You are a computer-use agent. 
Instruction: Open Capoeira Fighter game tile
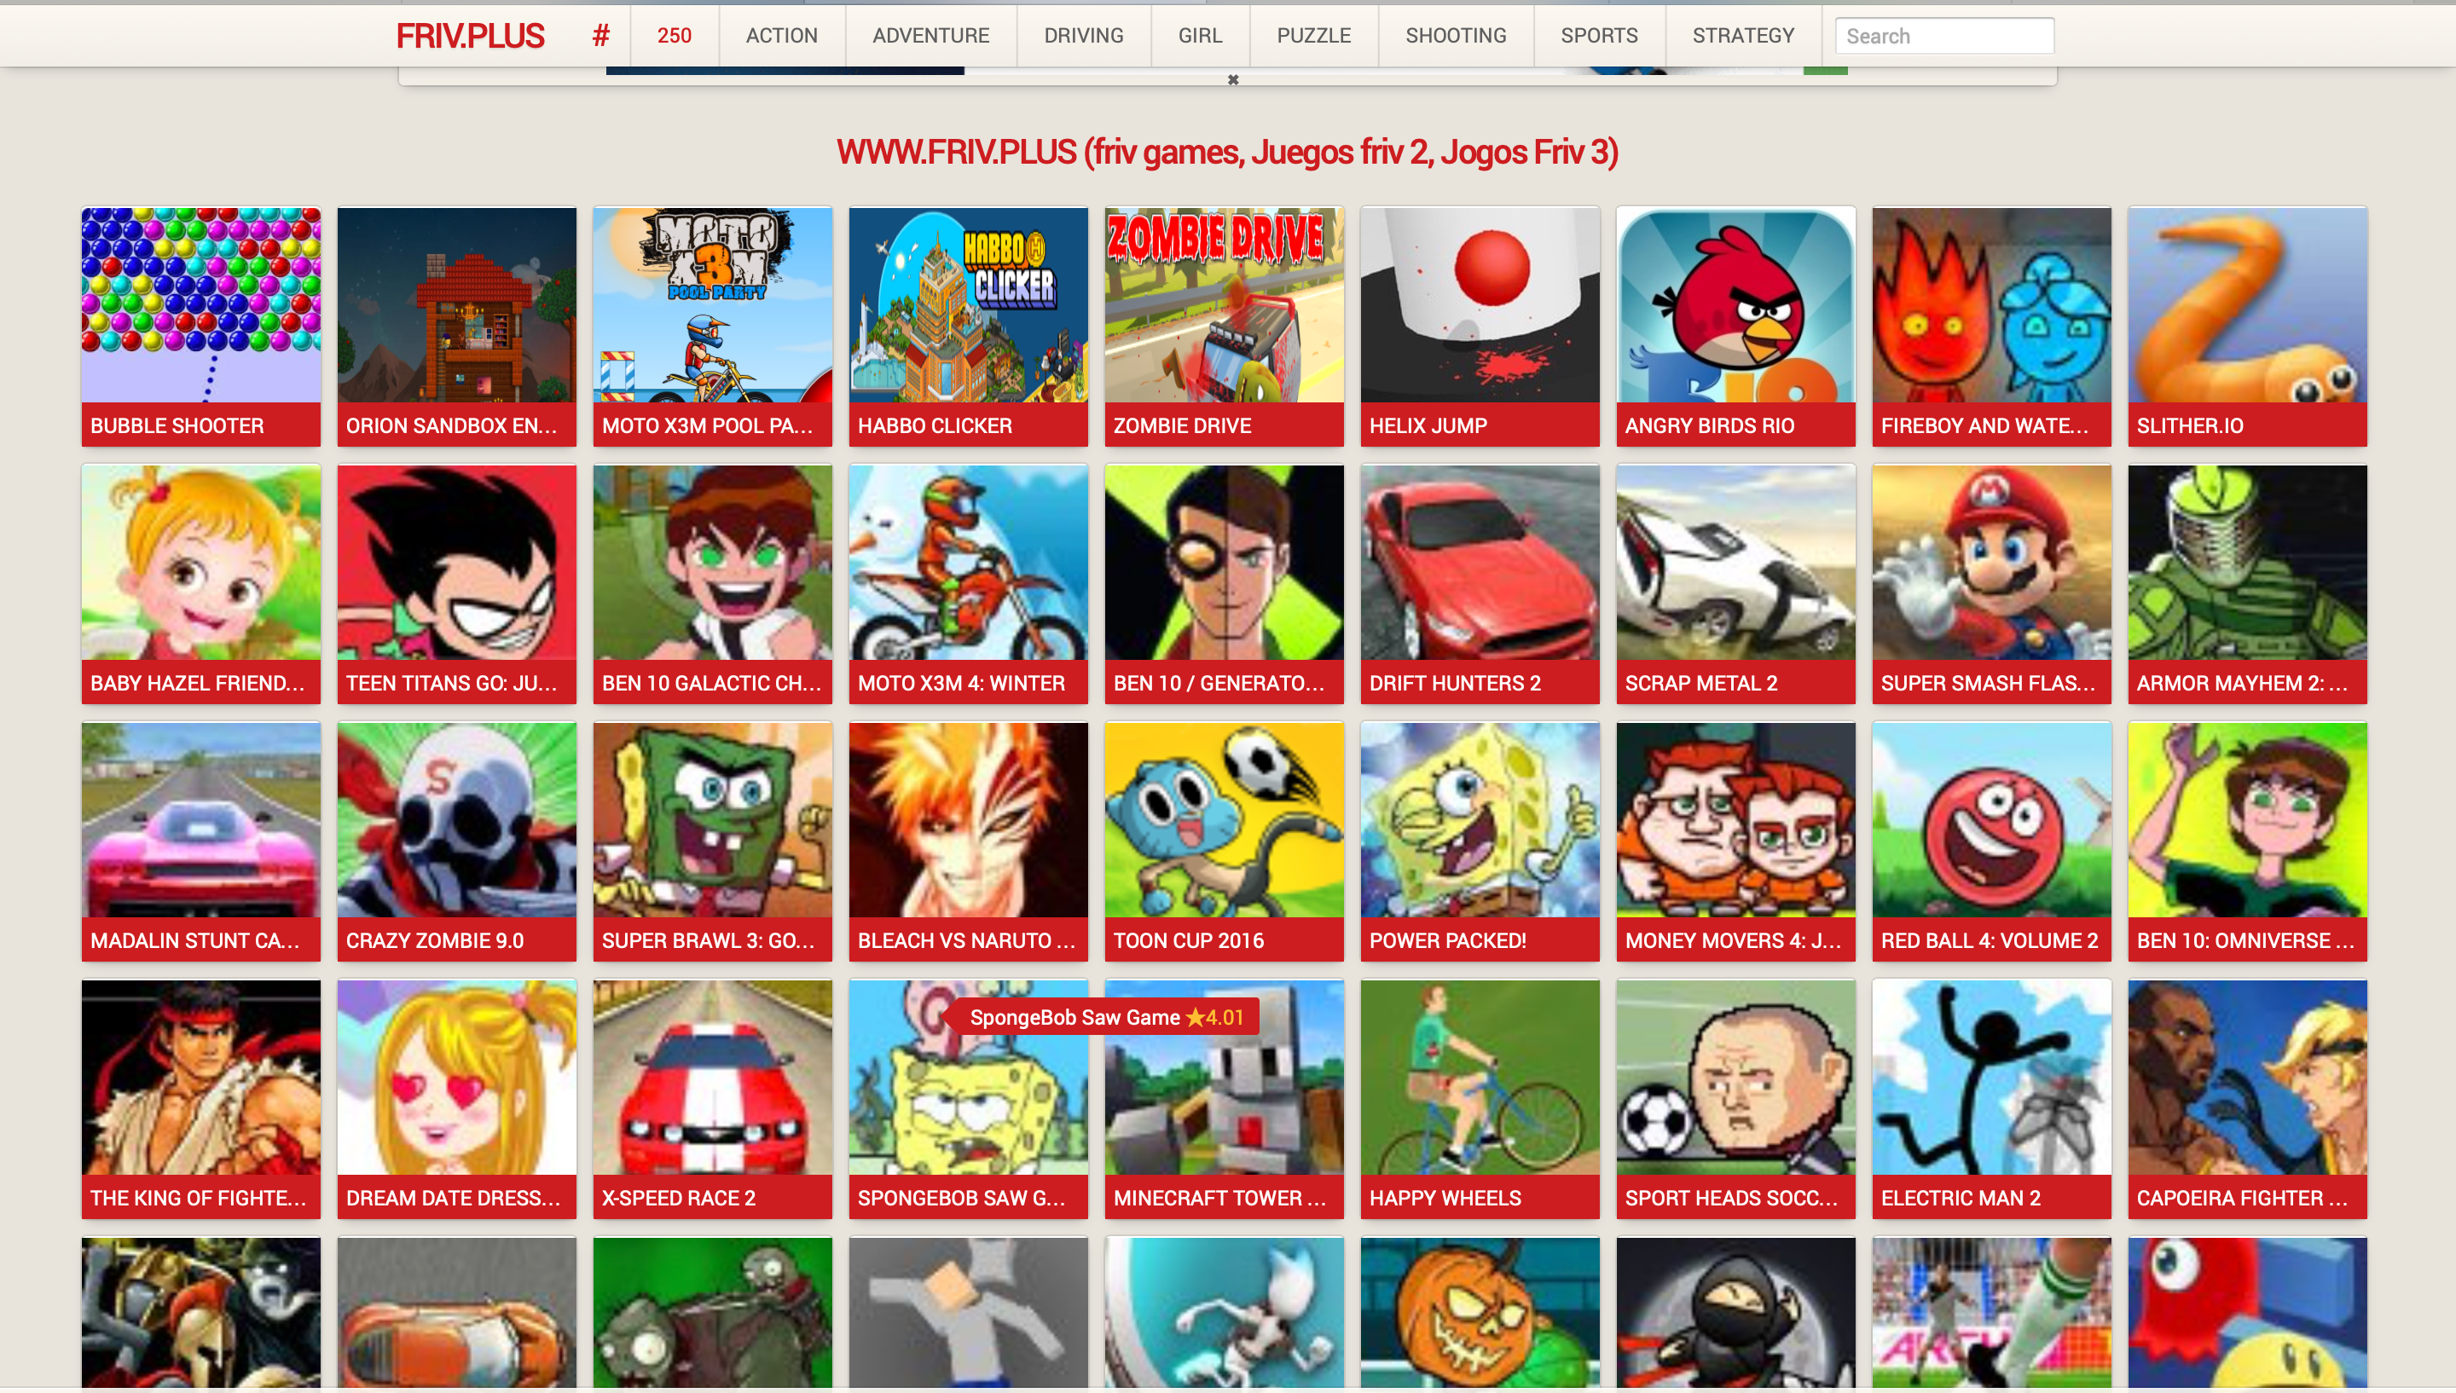tap(2247, 1098)
